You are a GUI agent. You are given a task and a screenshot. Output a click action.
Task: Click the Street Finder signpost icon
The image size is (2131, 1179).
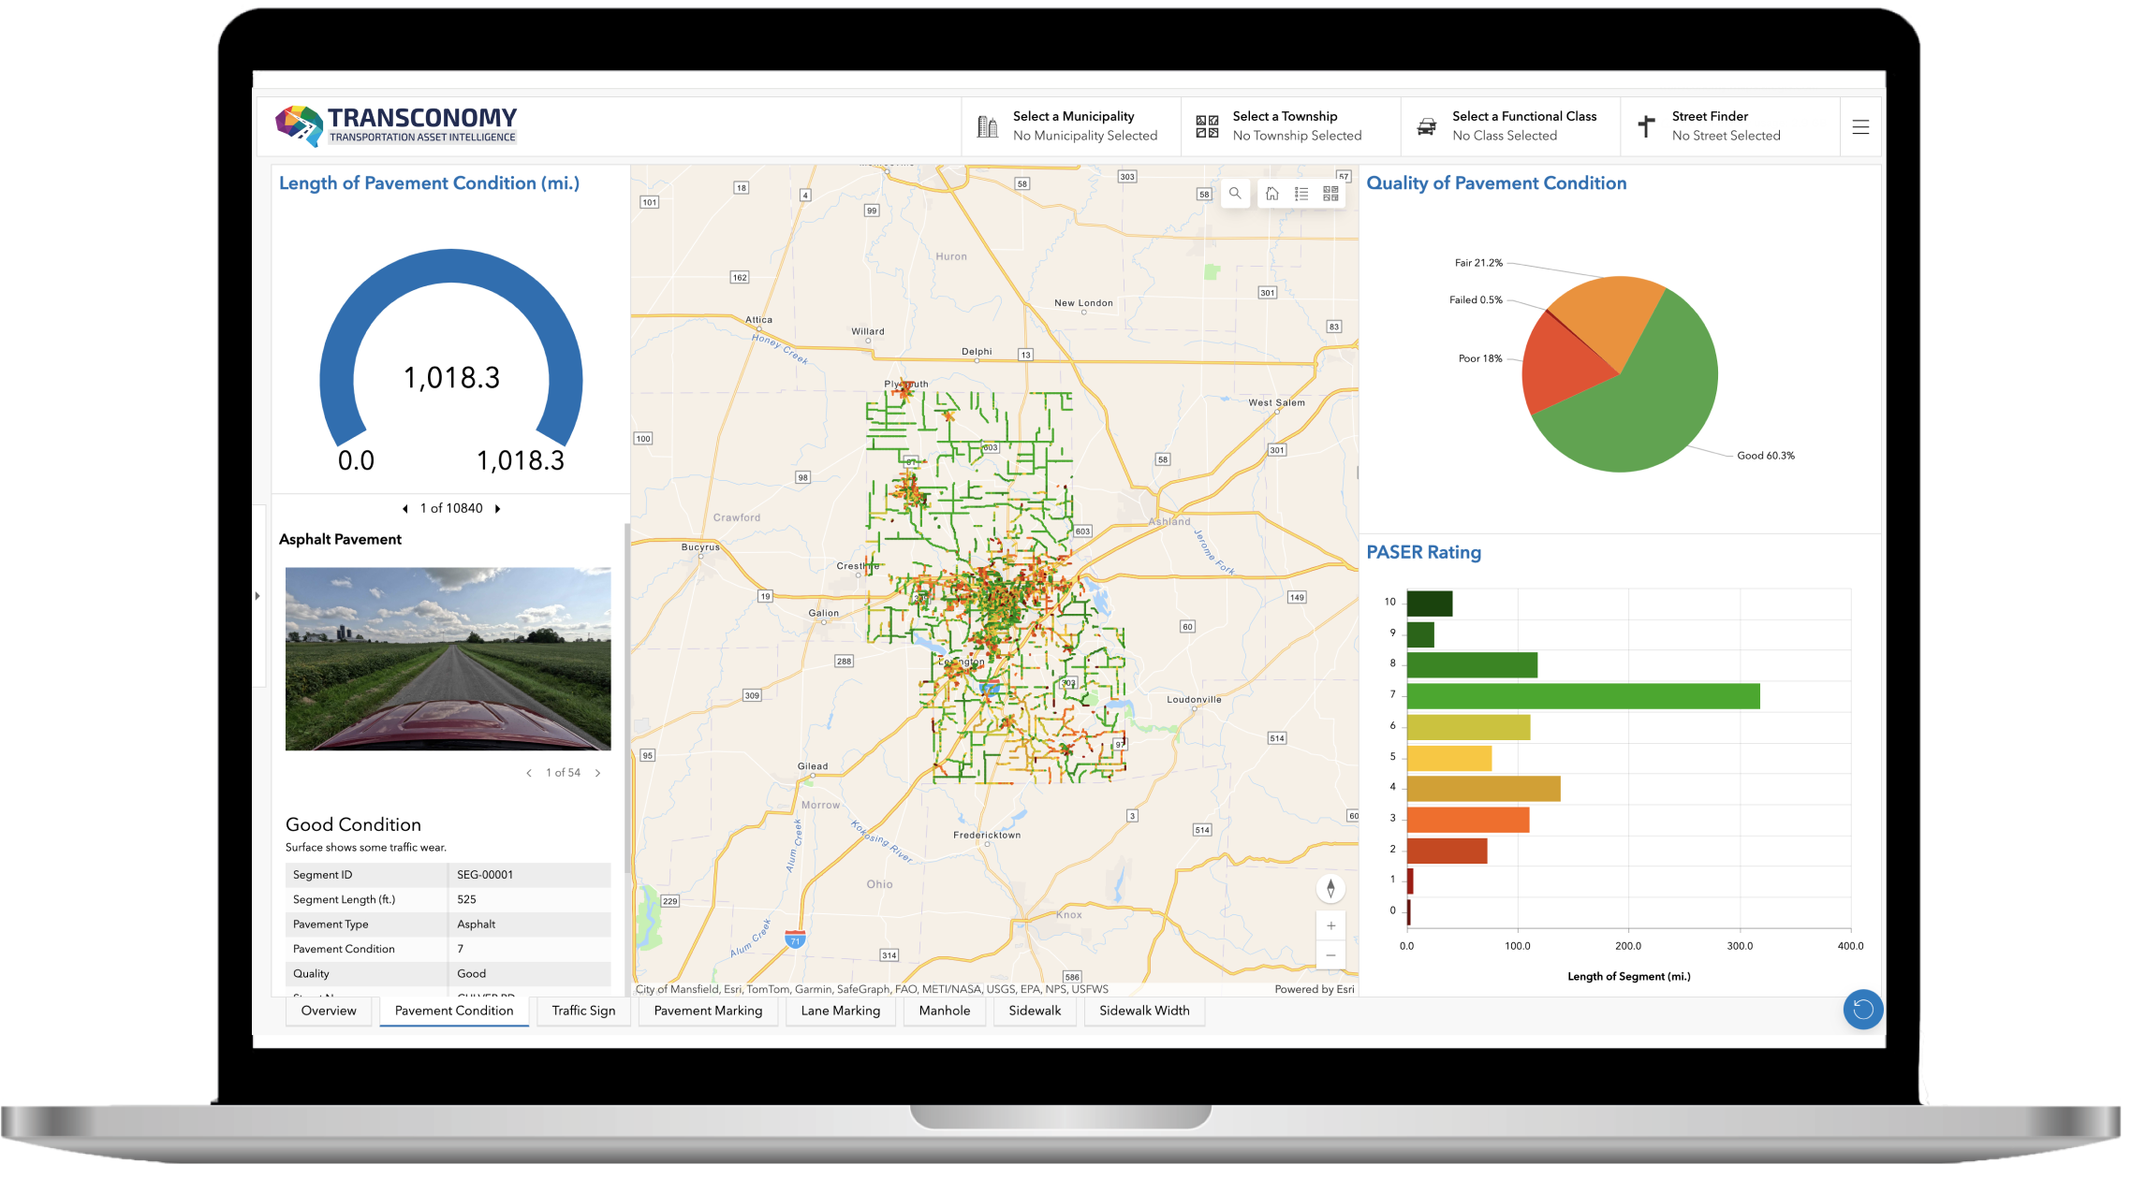(x=1645, y=125)
